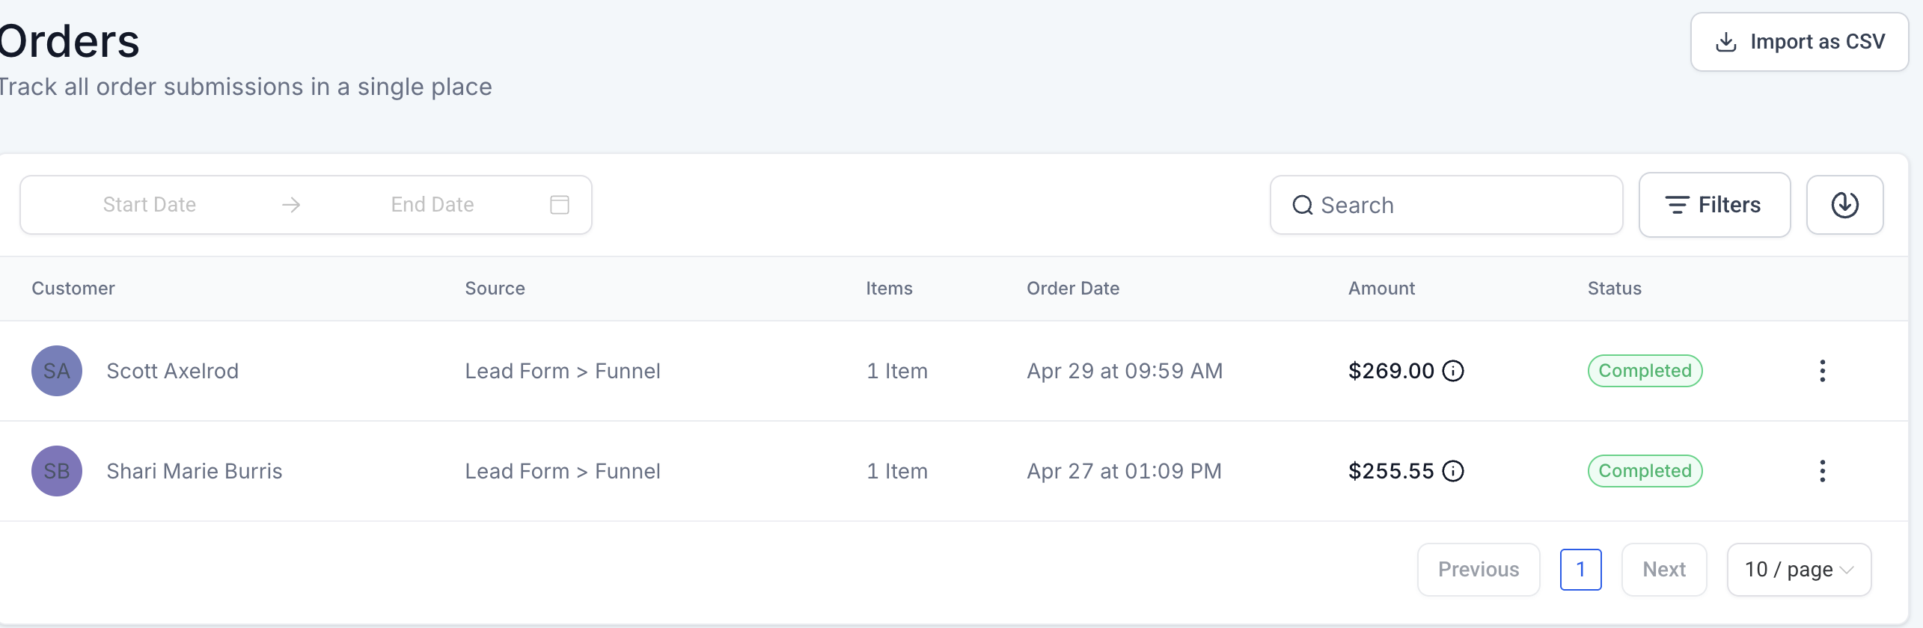Click info icon next to $255.55
The image size is (1923, 628).
[1453, 471]
